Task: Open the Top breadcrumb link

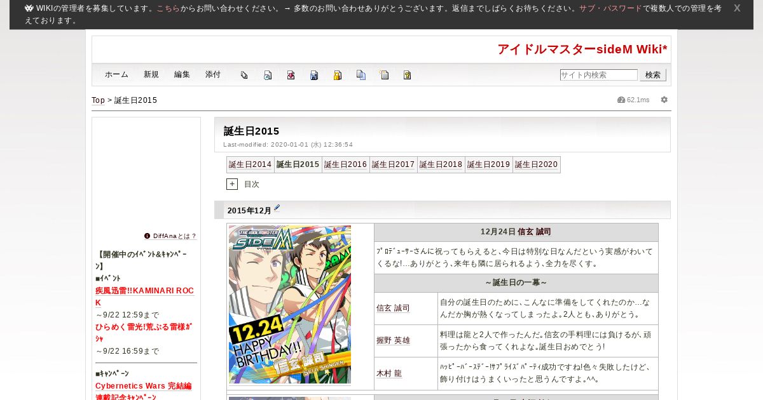Action: 98,100
